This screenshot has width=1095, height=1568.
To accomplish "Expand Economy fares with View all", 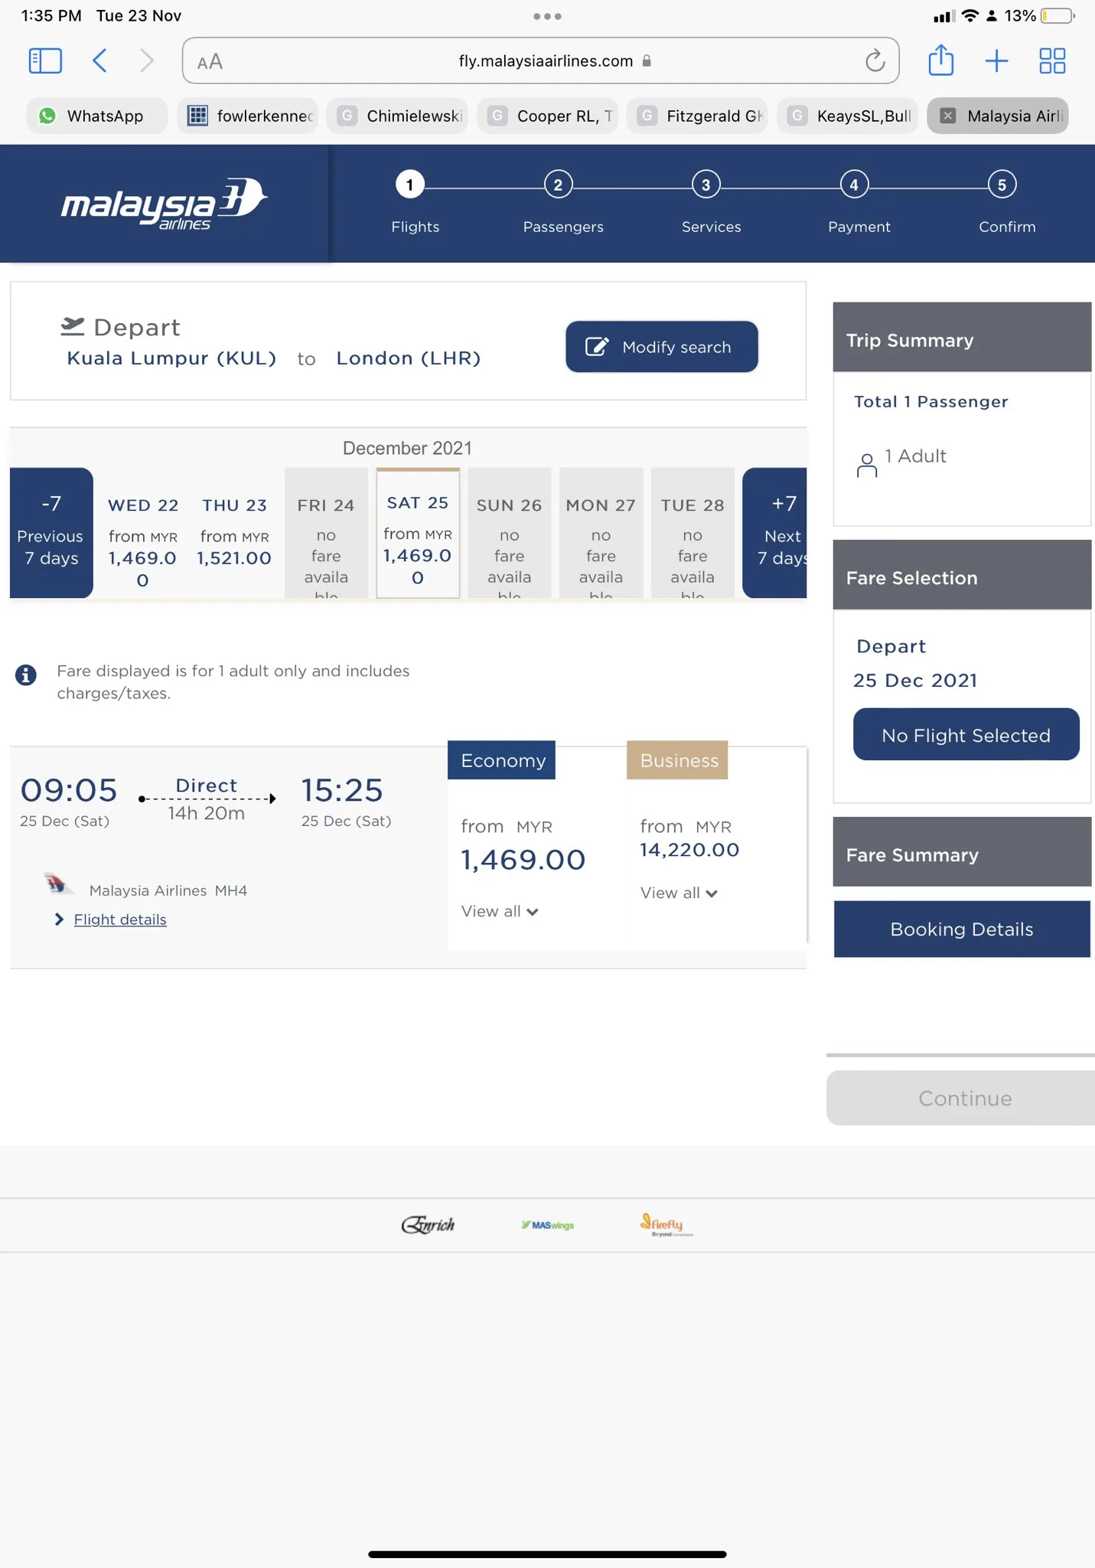I will [x=500, y=911].
